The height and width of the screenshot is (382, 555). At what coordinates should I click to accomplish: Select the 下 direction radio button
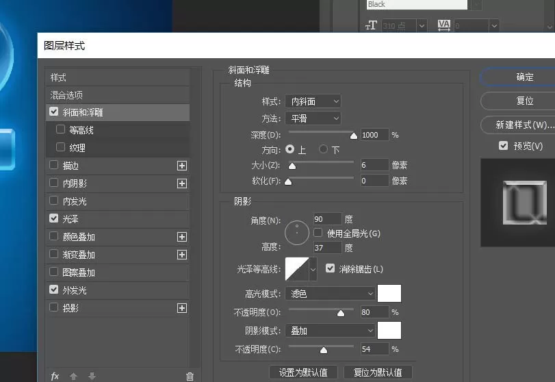coord(323,149)
